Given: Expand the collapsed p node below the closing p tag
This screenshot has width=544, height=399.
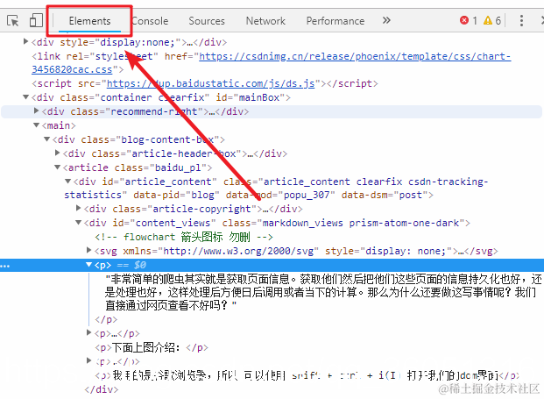Looking at the screenshot, I should [88, 332].
